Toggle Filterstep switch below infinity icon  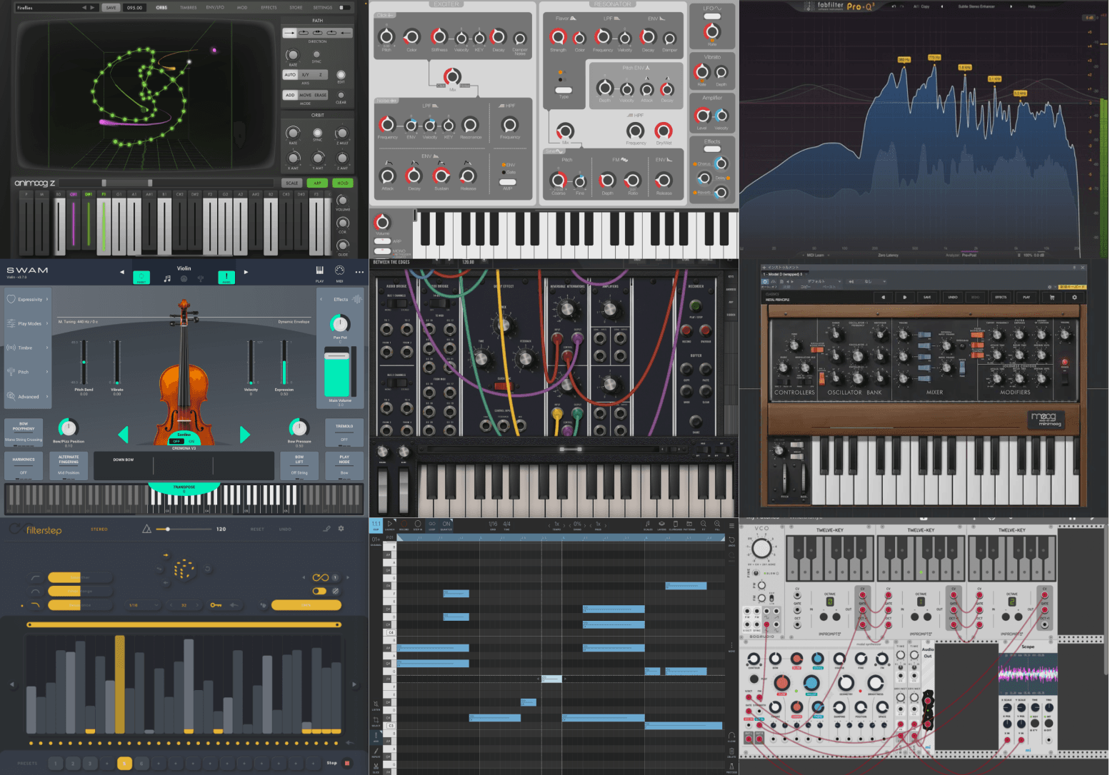coord(319,591)
